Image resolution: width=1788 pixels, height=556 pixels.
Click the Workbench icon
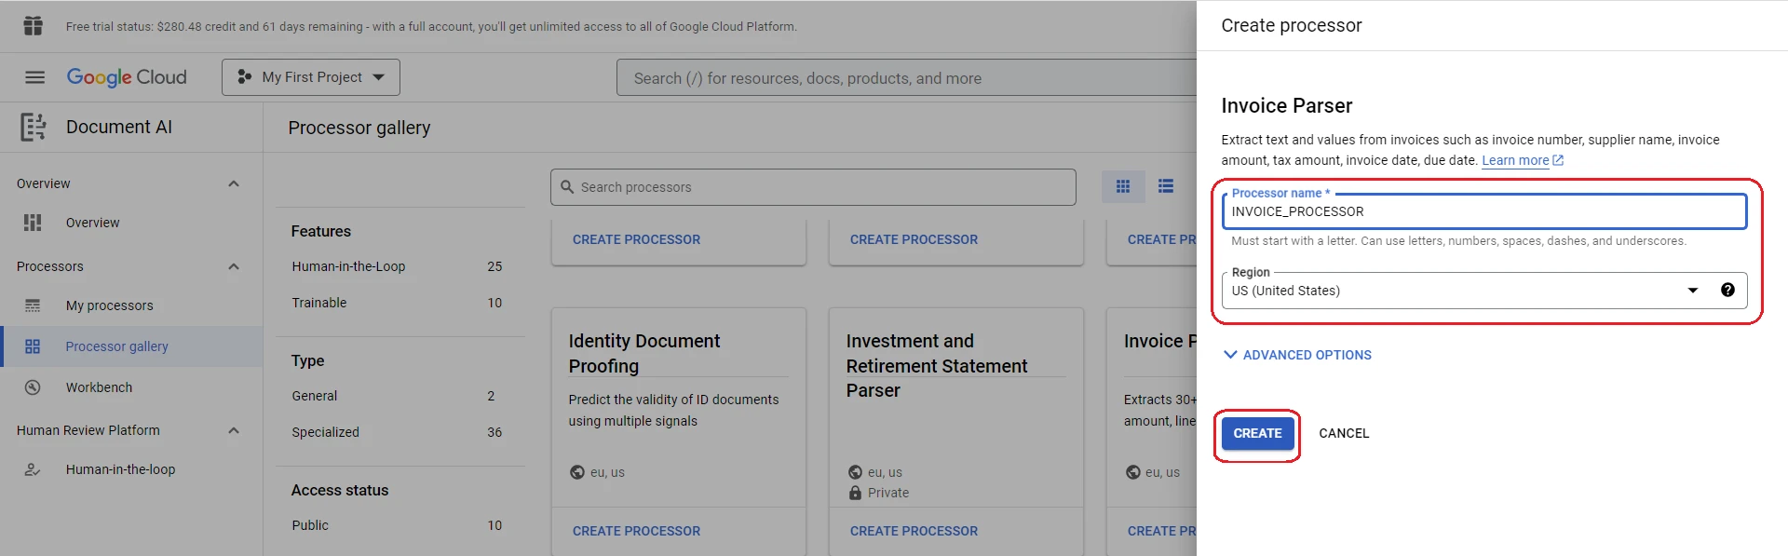click(x=33, y=387)
